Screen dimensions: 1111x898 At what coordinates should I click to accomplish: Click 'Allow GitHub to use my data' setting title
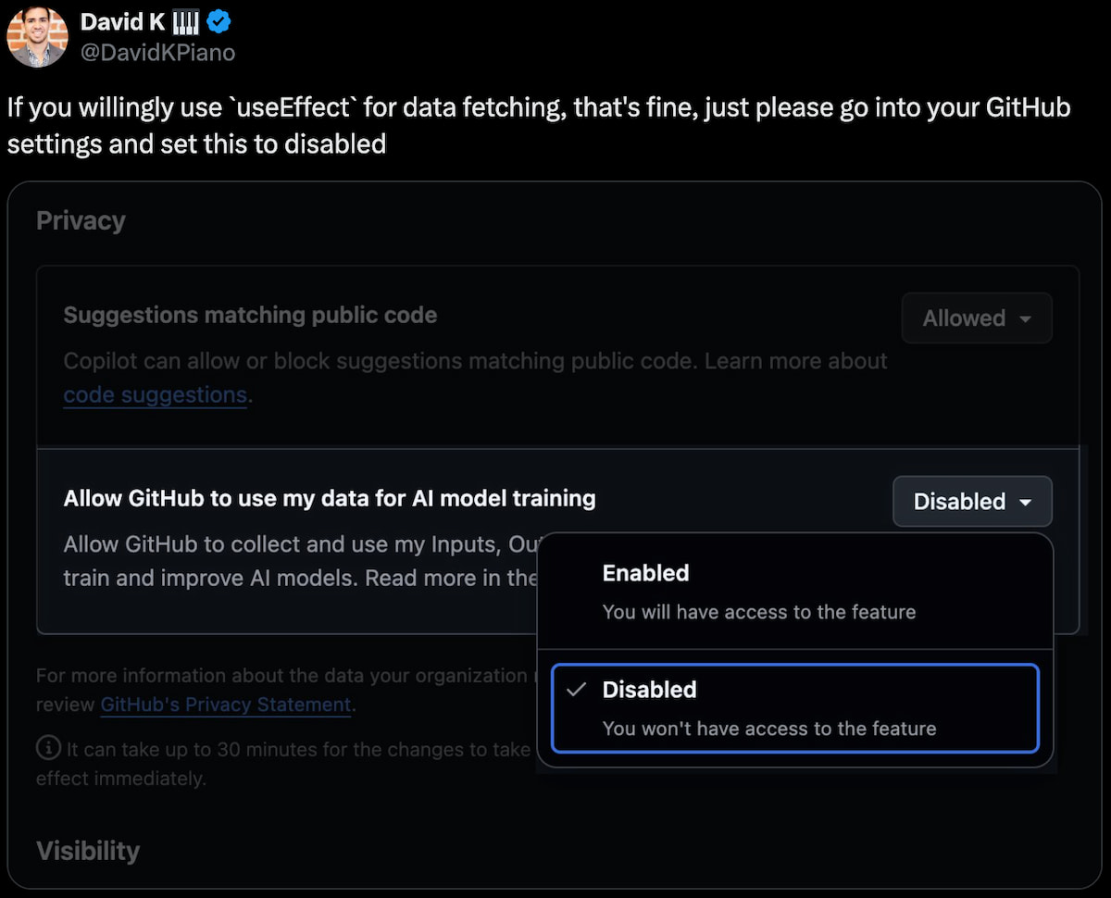[329, 498]
